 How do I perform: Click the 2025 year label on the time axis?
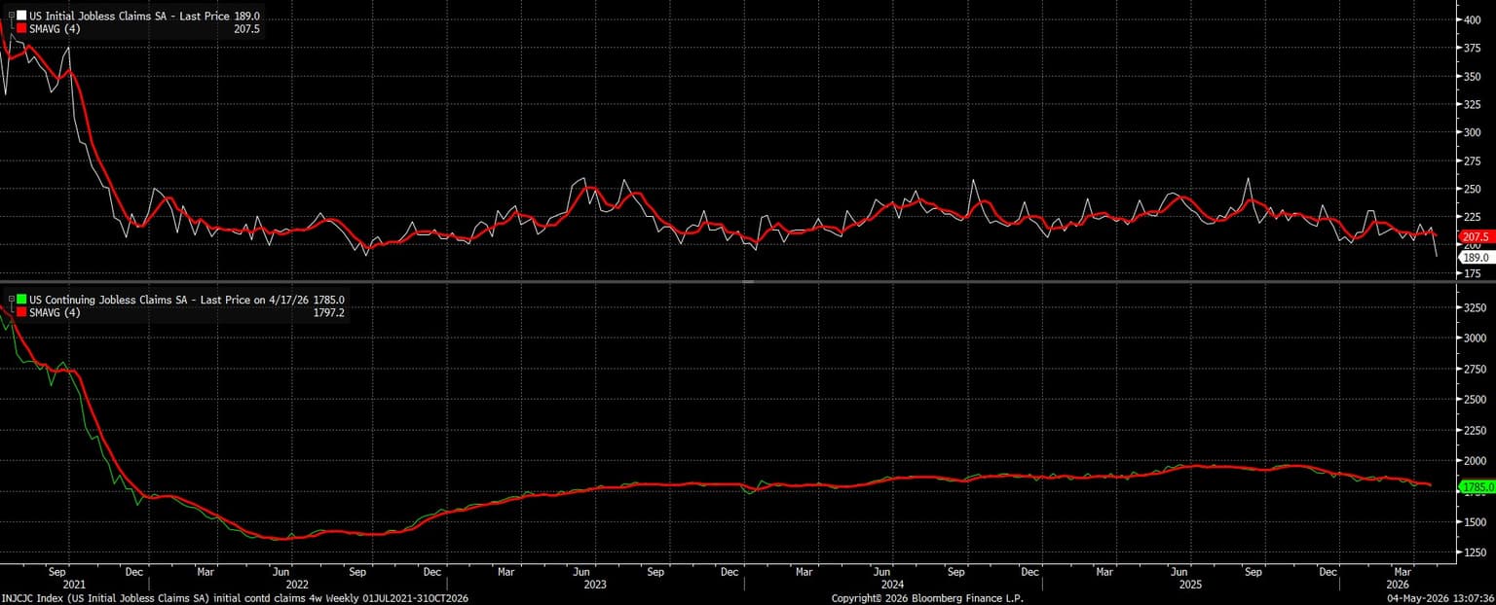pos(1191,585)
